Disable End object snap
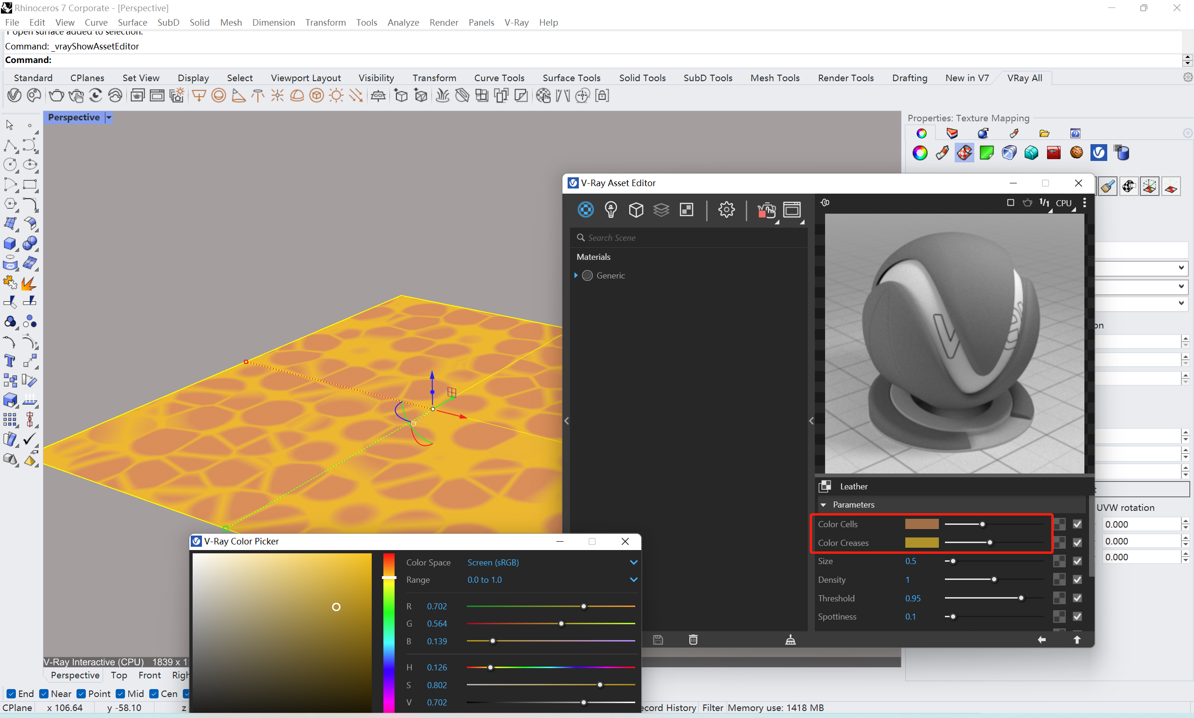1194x718 pixels. tap(11, 693)
